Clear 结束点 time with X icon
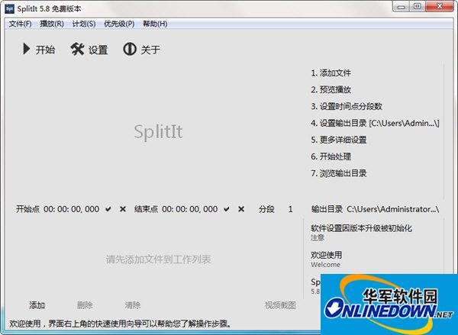The height and width of the screenshot is (335, 458). [241, 209]
